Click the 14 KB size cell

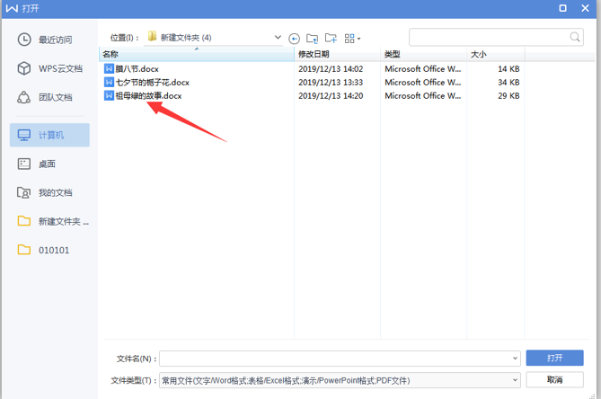click(508, 69)
